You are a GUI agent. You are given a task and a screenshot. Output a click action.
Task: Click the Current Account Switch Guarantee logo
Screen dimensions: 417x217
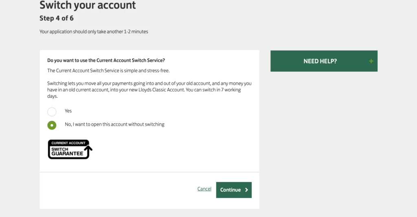click(70, 149)
